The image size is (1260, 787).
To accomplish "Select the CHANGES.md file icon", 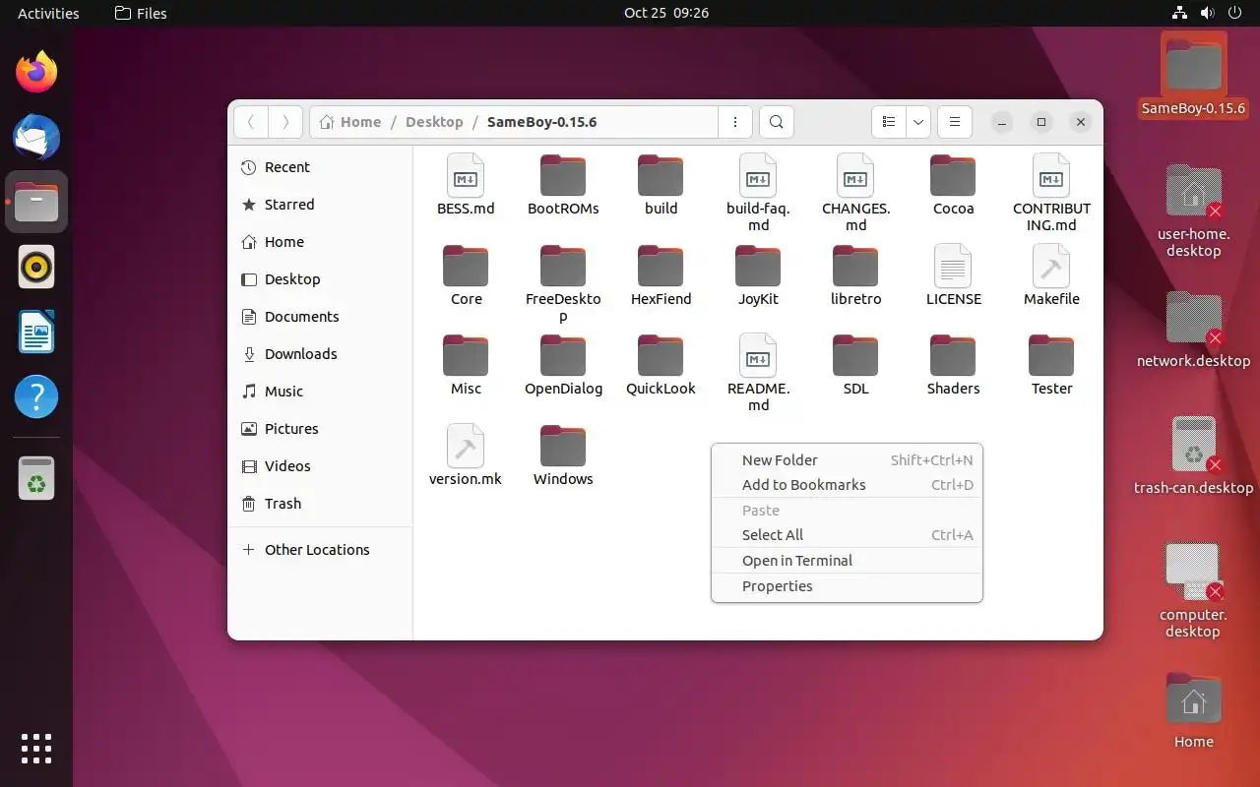I will 855,176.
